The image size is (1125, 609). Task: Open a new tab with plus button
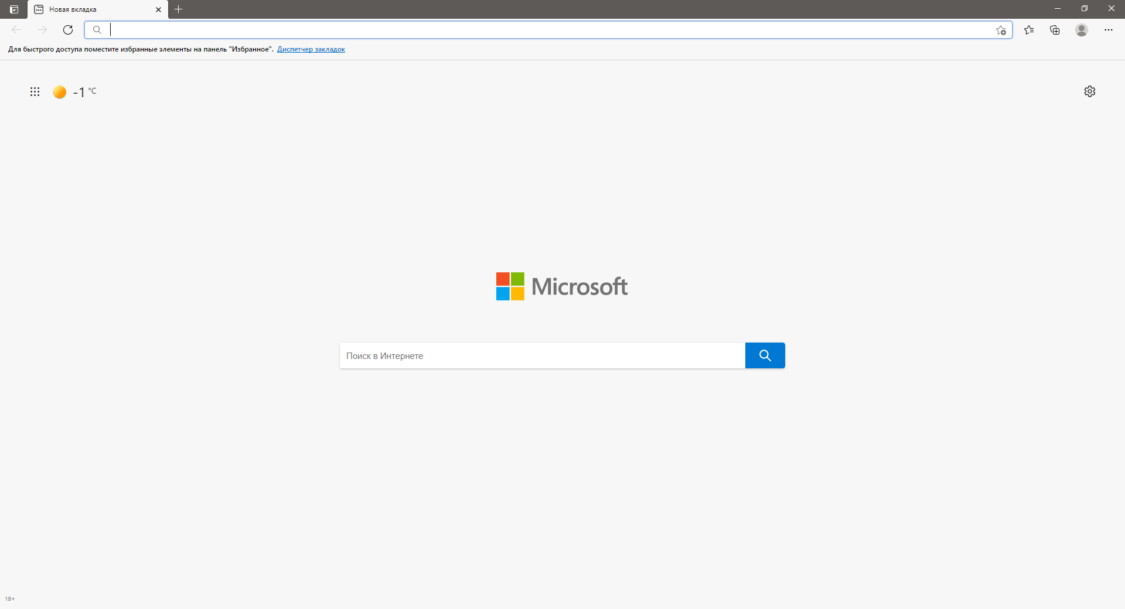[x=179, y=9]
